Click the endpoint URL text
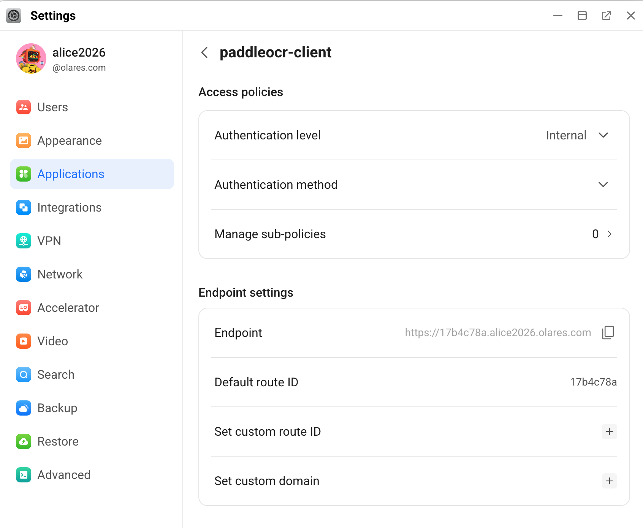 coord(498,333)
